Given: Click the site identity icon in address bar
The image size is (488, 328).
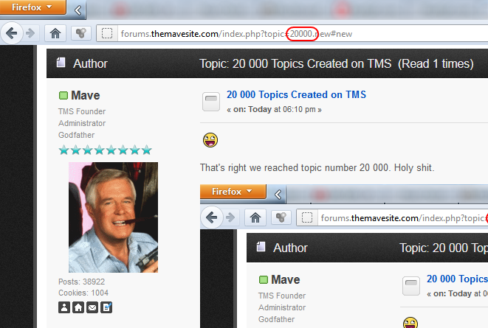Looking at the screenshot, I should click(x=108, y=33).
